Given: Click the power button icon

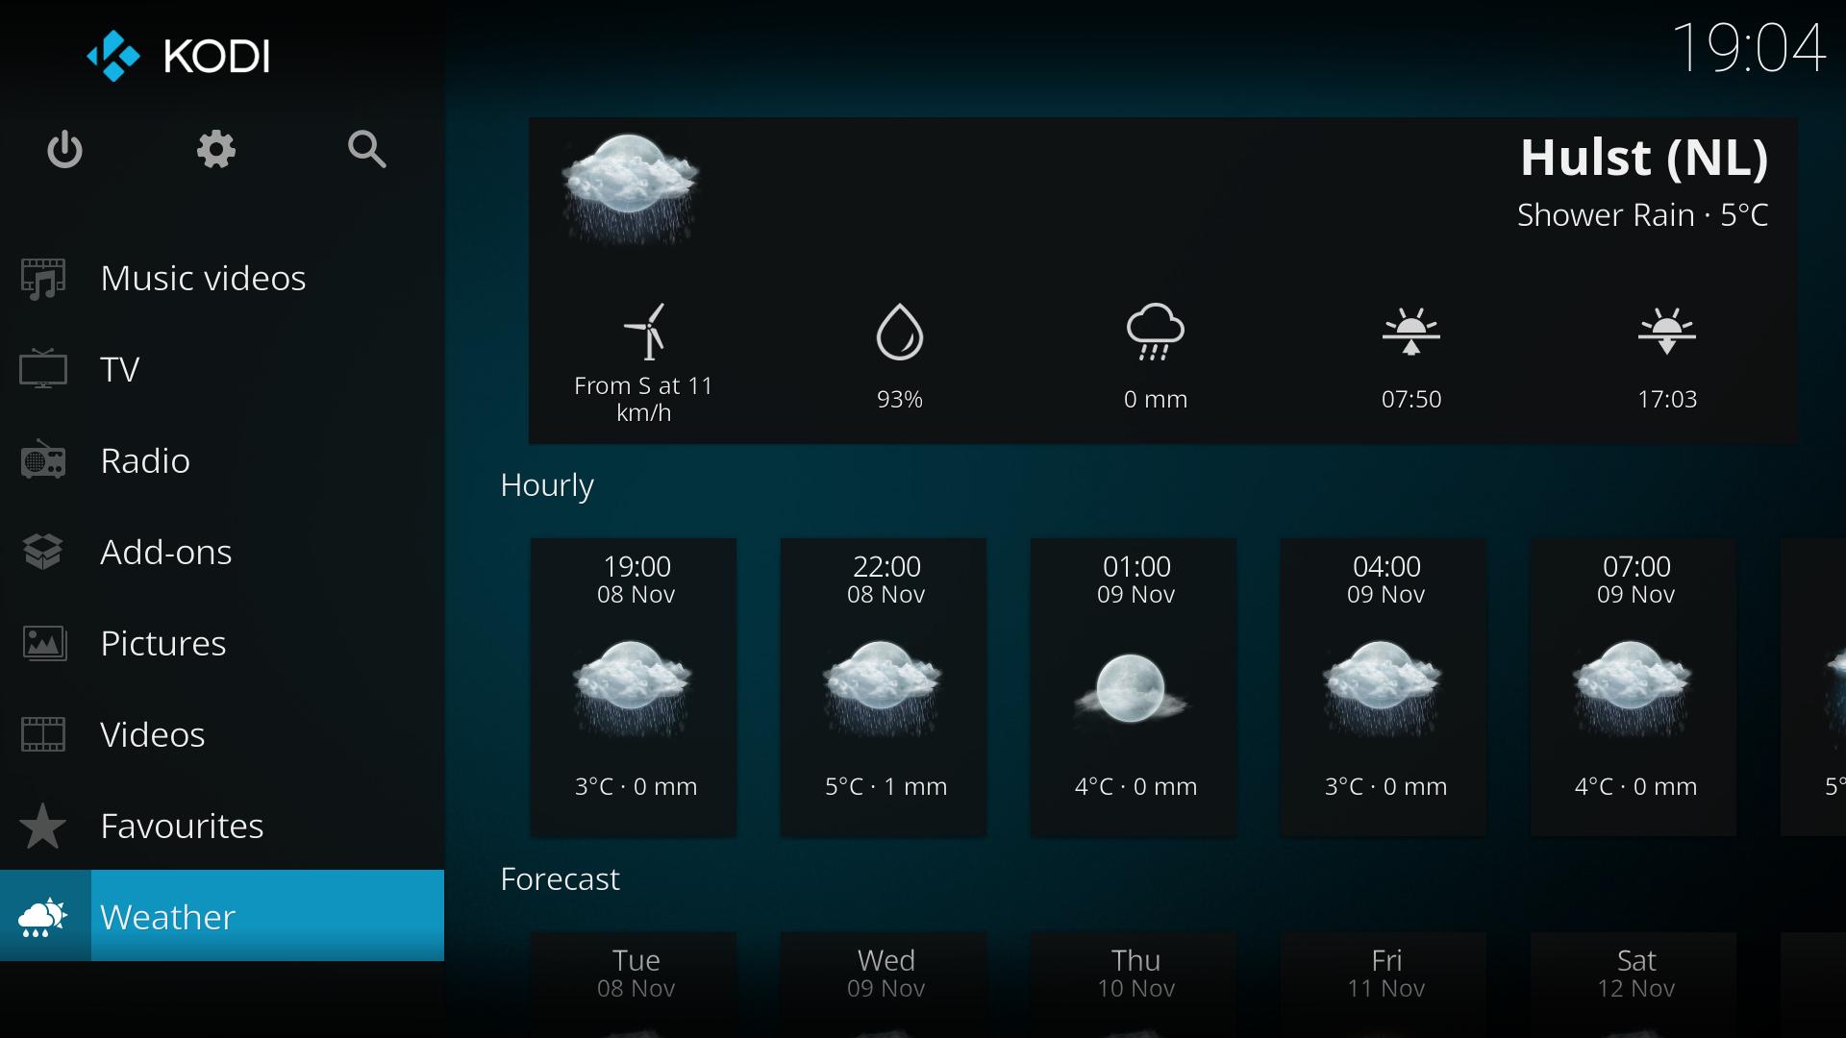Looking at the screenshot, I should coord(66,150).
